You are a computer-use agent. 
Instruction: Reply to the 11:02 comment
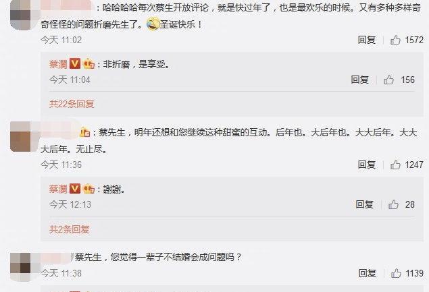[x=367, y=40]
